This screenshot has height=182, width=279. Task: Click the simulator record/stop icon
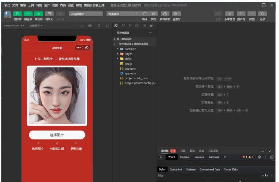tap(90, 26)
